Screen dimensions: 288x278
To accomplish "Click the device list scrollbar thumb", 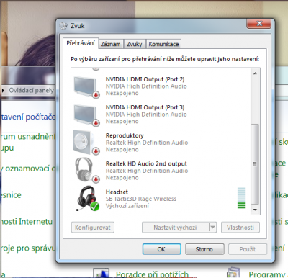I will 255,164.
